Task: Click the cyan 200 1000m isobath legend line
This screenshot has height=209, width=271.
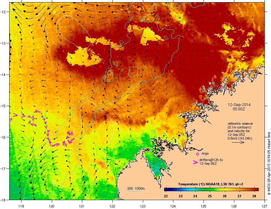Action: 133,191
